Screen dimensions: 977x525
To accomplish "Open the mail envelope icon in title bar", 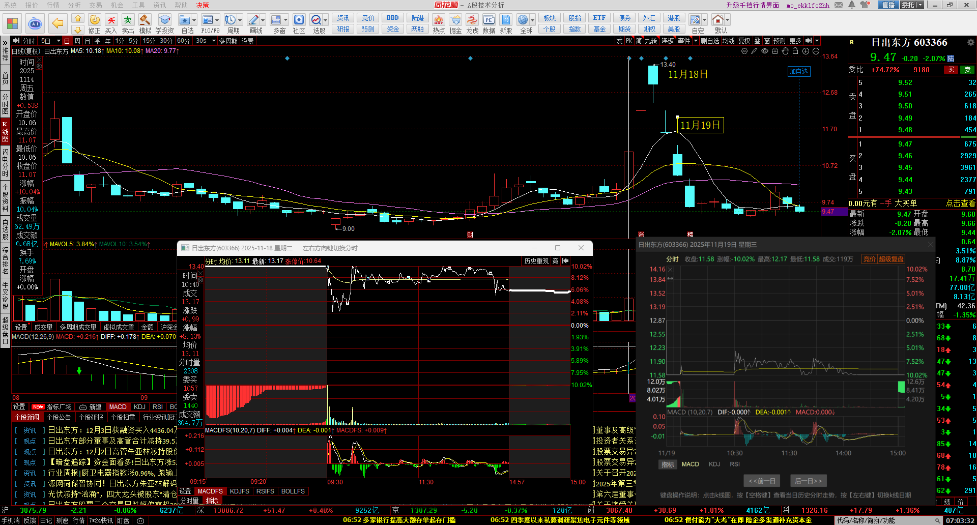I will pos(839,5).
